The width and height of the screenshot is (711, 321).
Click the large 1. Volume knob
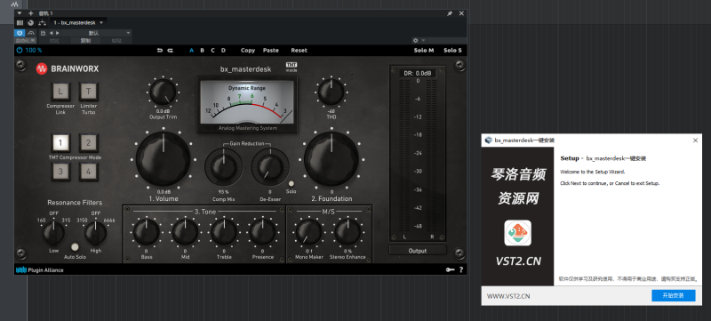click(x=164, y=158)
